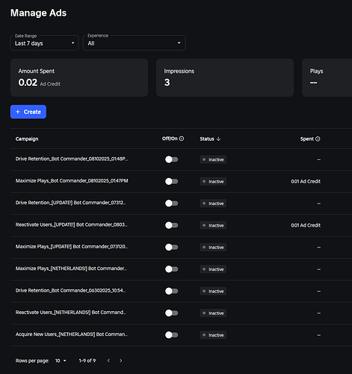Toggle Maximize Plays_Bot Commander_08102025_0147PM campaign switch

tap(172, 182)
